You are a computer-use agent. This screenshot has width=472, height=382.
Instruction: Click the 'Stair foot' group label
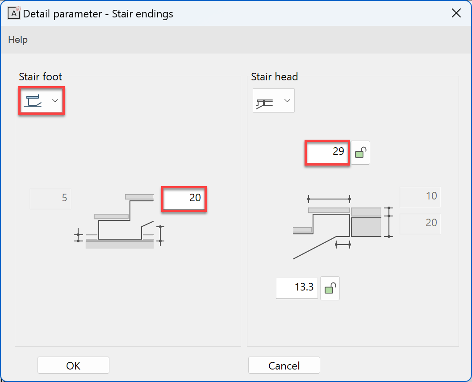click(40, 77)
